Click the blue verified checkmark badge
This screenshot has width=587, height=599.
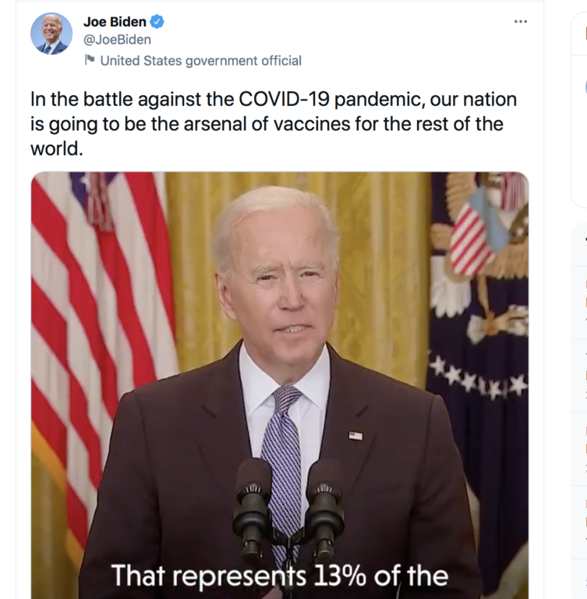[x=157, y=22]
